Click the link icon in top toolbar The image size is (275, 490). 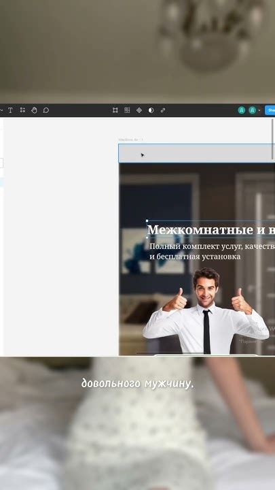coord(163,110)
